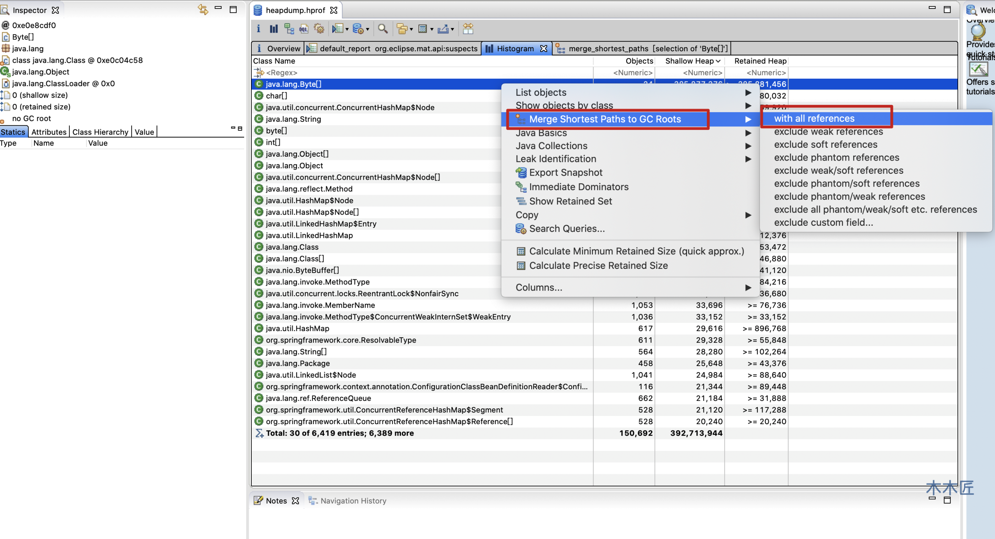
Task: Click the Calculate Minimum Retained Size icon
Action: (x=522, y=251)
